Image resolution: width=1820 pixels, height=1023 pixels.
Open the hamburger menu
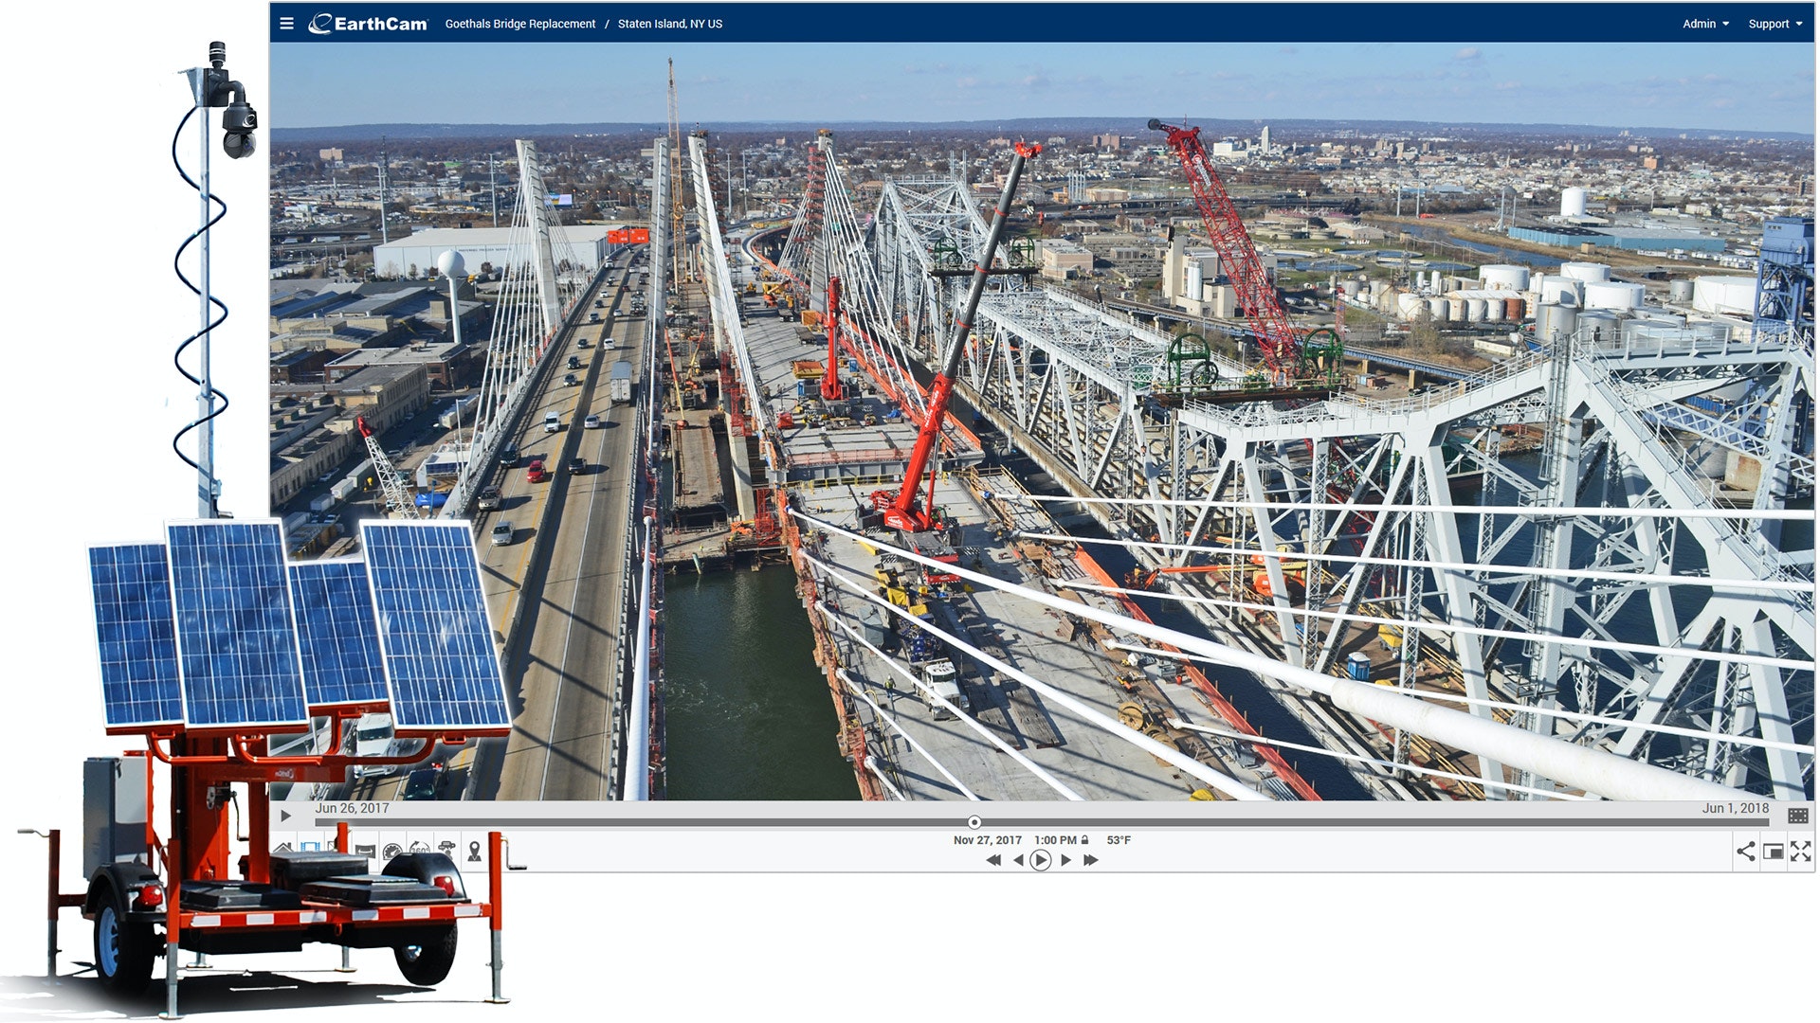pos(287,24)
